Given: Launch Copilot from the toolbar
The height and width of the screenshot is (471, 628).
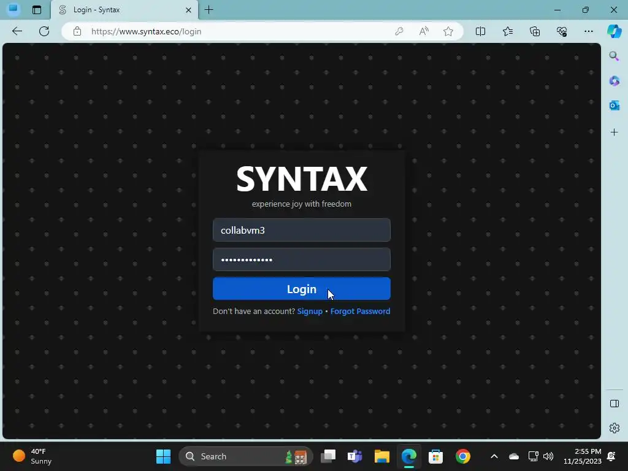Looking at the screenshot, I should coord(615,31).
